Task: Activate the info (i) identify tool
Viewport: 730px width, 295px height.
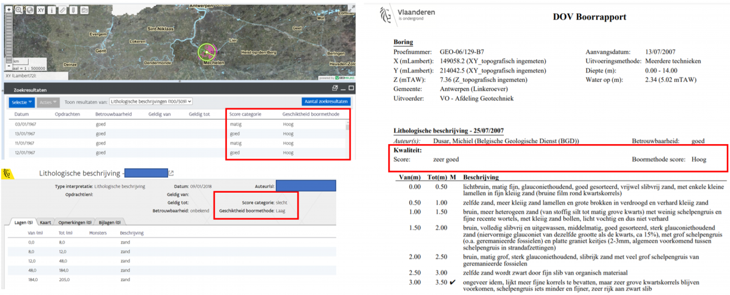Action: (51, 10)
